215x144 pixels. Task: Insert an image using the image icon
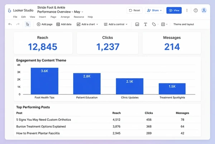pos(137,24)
